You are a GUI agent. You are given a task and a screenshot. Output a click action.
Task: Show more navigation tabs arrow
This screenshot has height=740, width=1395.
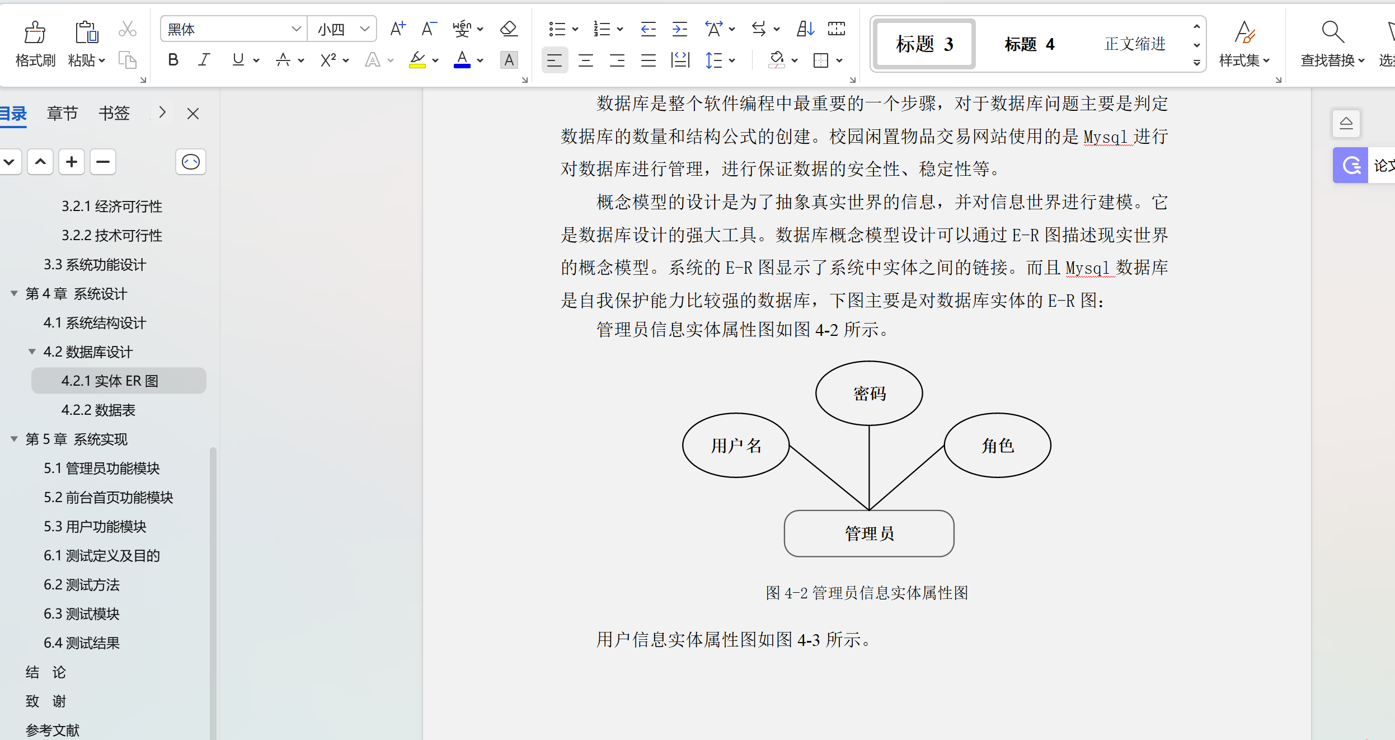(x=162, y=113)
